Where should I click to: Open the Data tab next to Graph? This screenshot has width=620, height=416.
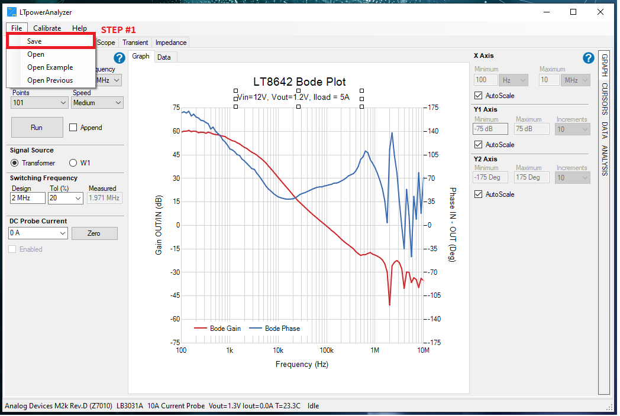click(x=164, y=57)
